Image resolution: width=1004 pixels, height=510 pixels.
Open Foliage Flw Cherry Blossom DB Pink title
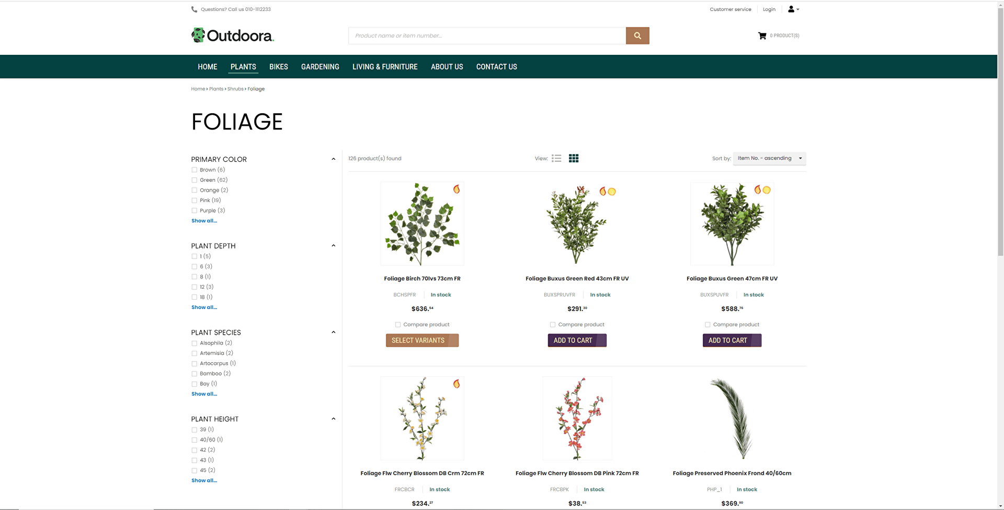(x=577, y=473)
